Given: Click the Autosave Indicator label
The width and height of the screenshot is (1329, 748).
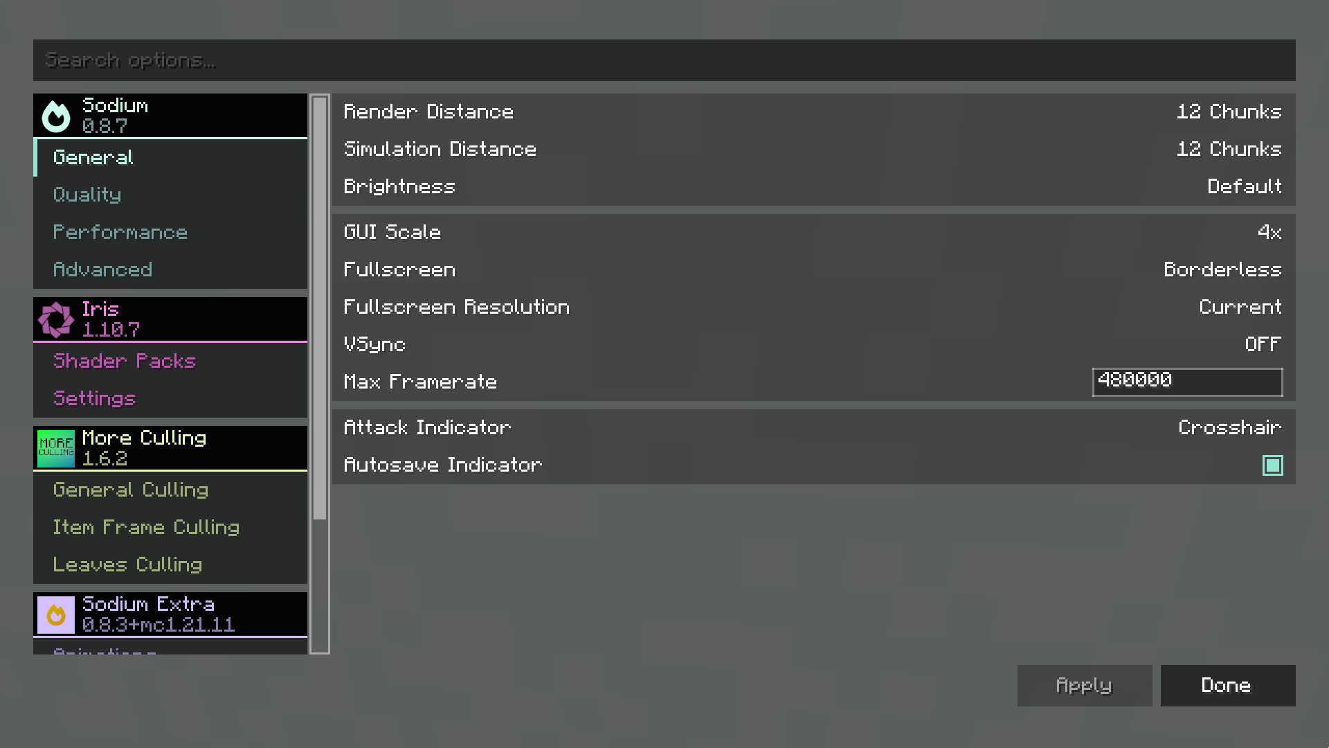Looking at the screenshot, I should pyautogui.click(x=443, y=465).
